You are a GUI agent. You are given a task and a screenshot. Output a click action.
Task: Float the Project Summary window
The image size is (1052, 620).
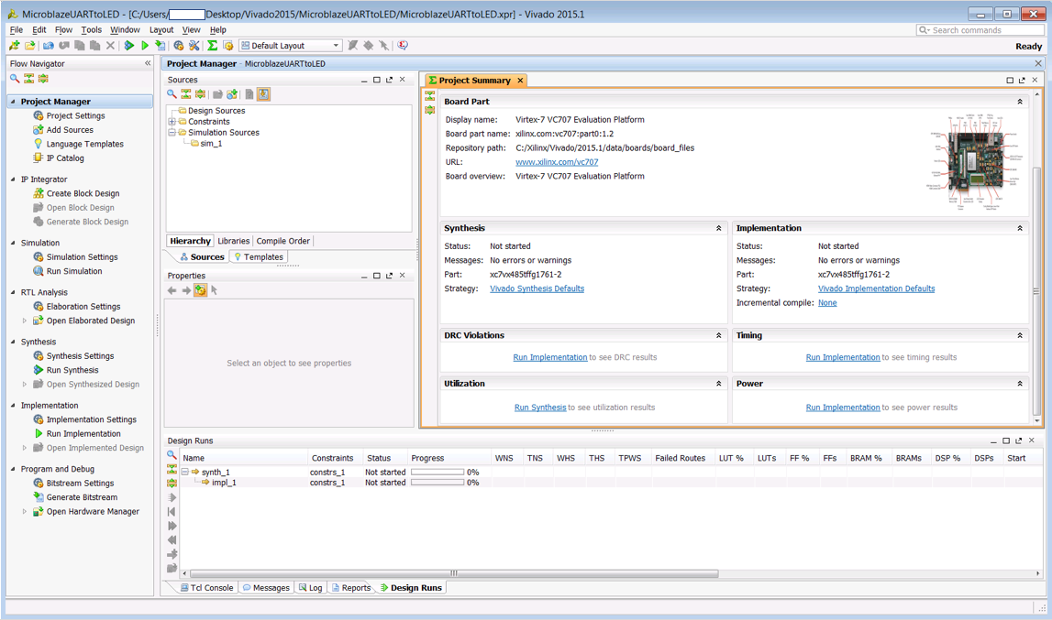point(1022,81)
